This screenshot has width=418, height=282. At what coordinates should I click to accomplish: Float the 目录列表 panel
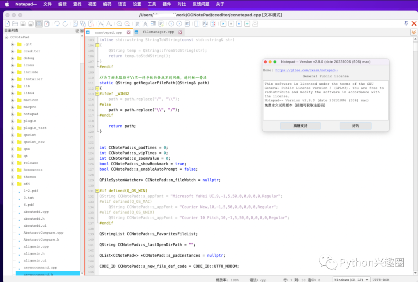tap(77, 31)
